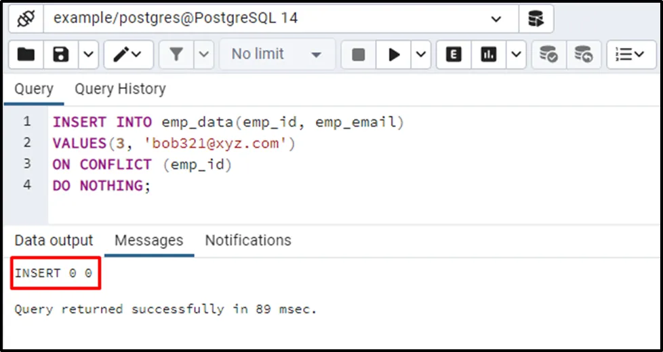Open the "No limit" rows dropdown
663x352 pixels.
pos(277,54)
